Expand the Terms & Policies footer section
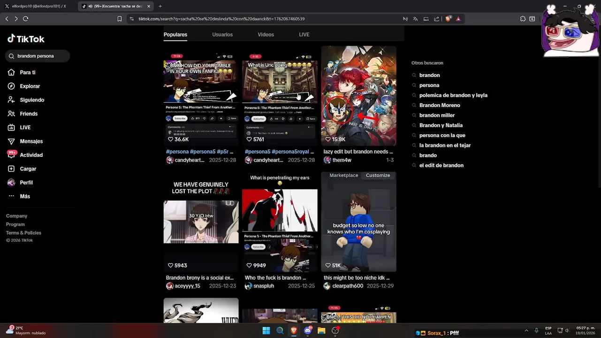The width and height of the screenshot is (601, 338). 23,233
